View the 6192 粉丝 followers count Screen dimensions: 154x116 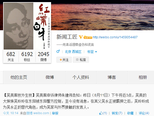tap(27, 57)
